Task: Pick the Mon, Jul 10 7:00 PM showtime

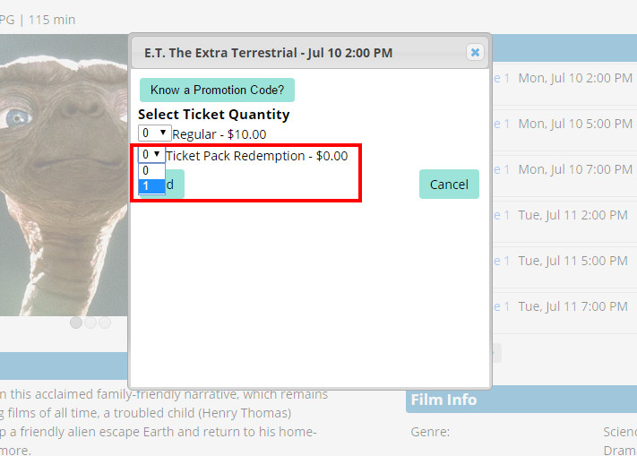Action: [574, 169]
